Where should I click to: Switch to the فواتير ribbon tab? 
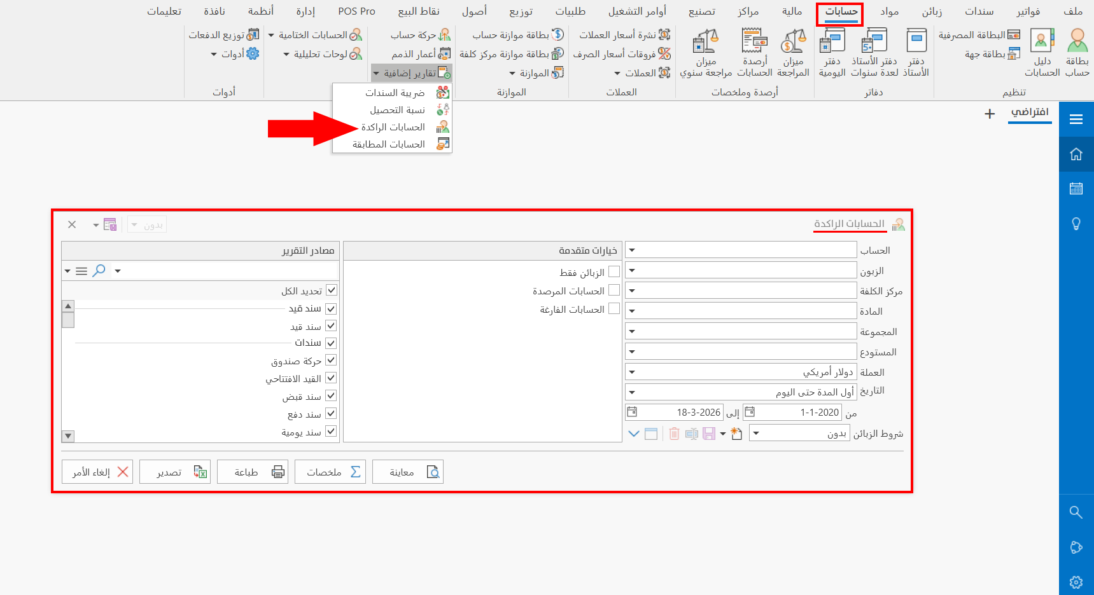tap(1028, 11)
